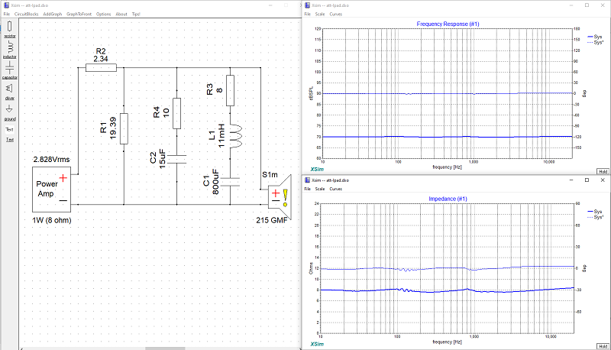Viewport: 611px width, 350px height.
Task: Click the yellow warning mark on the S1m driver
Action: [286, 197]
